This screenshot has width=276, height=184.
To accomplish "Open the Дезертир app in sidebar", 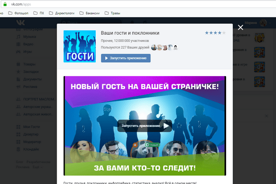I will pyautogui.click(x=31, y=135).
